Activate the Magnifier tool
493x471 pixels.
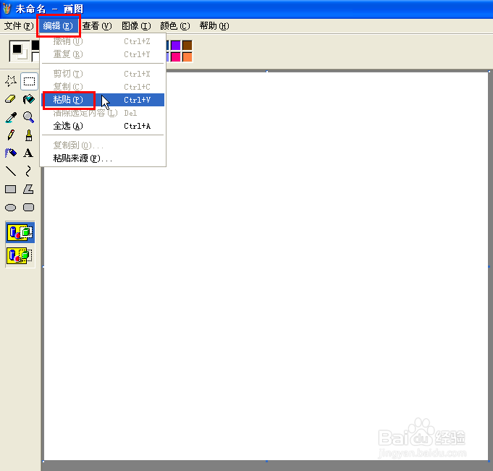point(29,117)
